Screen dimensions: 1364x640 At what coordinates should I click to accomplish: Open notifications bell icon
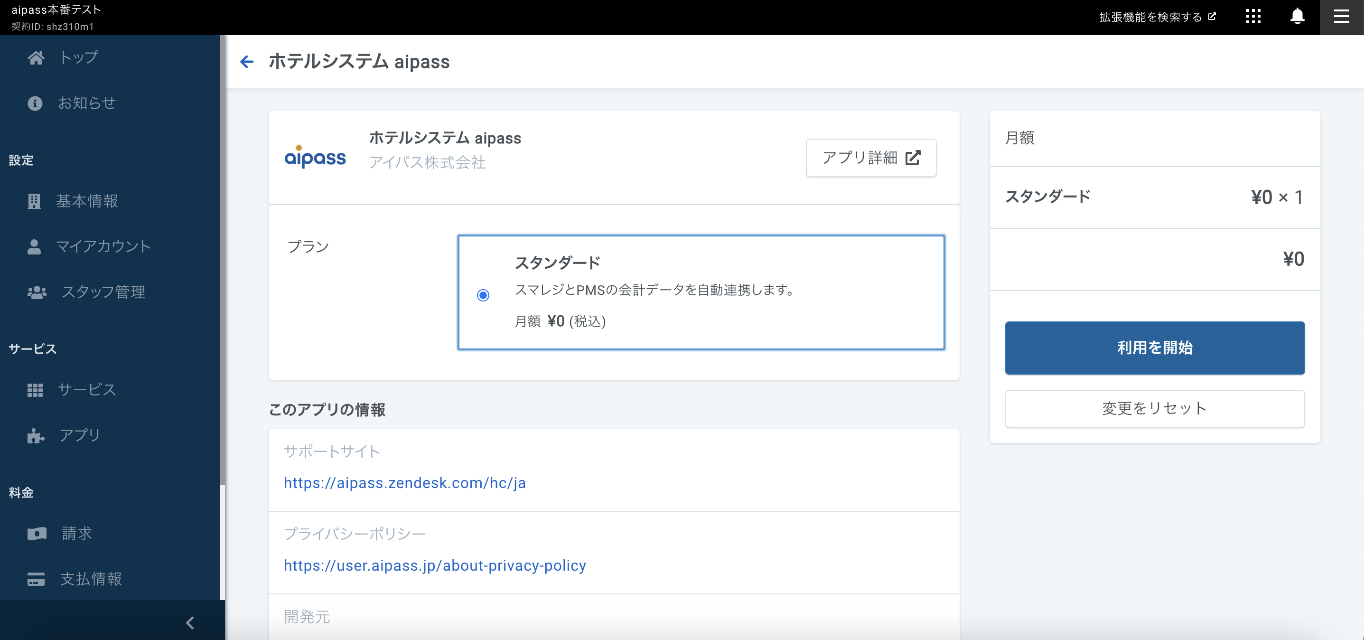point(1297,17)
